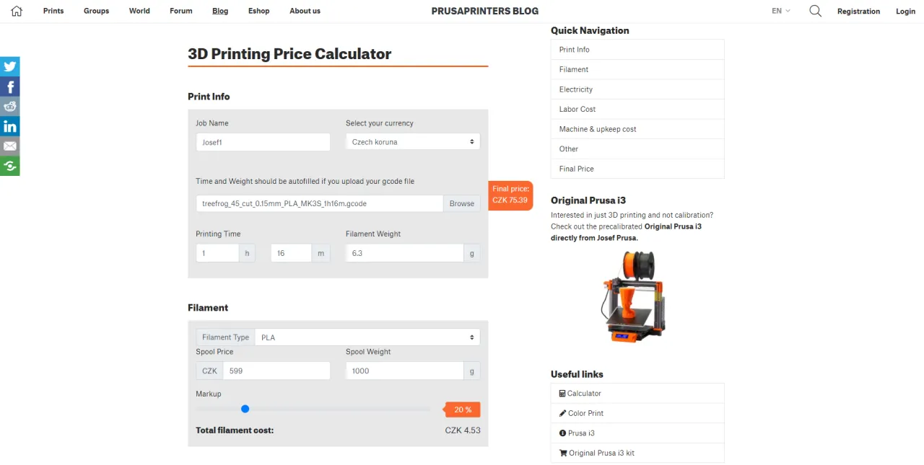This screenshot has height=465, width=924.
Task: Share page on Reddit
Action: coord(10,107)
